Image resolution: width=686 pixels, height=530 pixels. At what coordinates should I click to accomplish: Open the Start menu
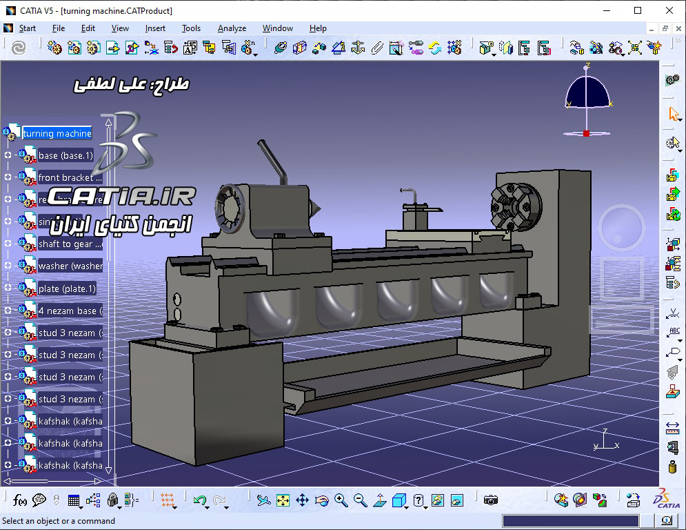pyautogui.click(x=27, y=28)
